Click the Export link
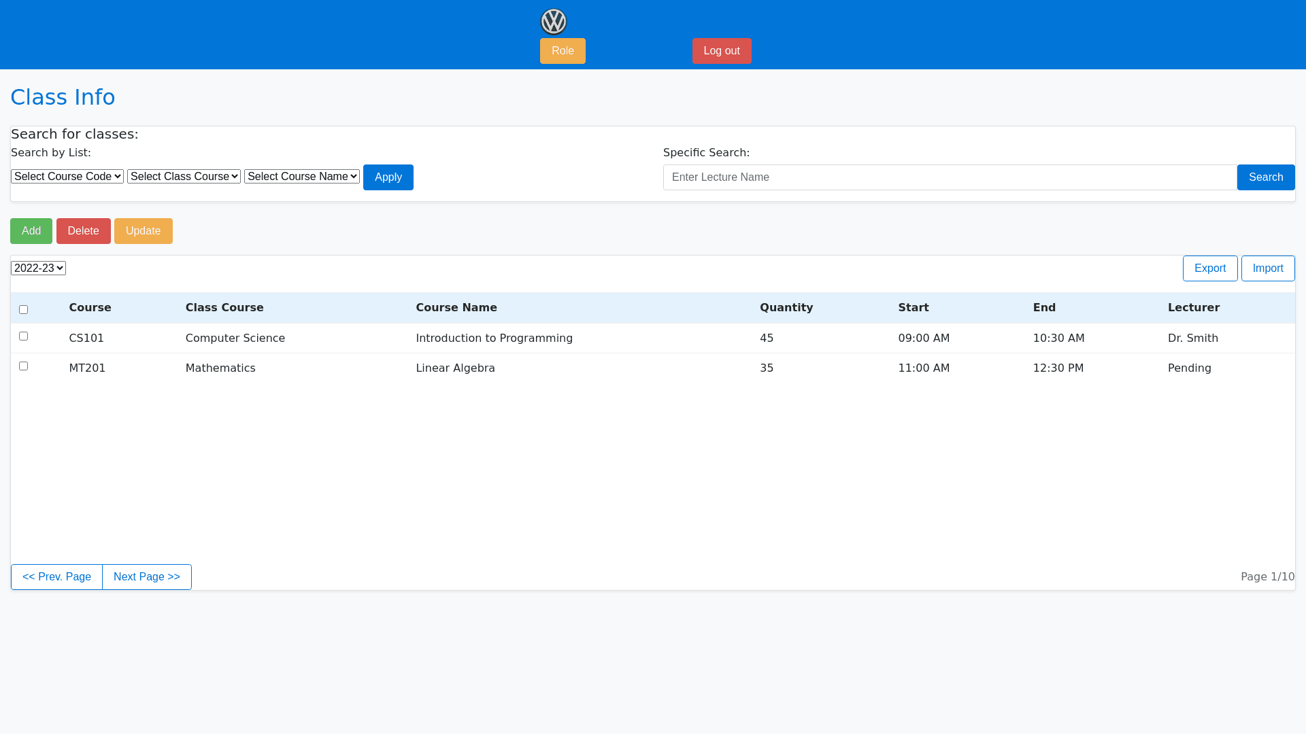 (x=1210, y=268)
